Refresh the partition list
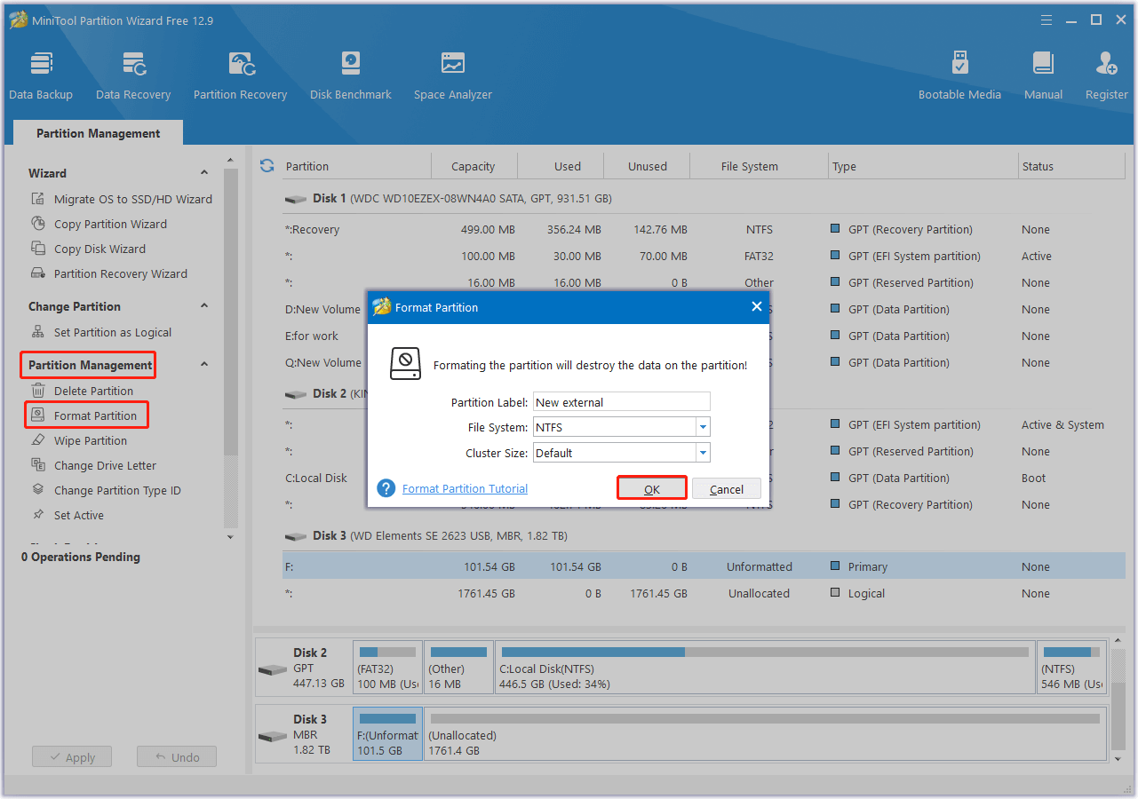This screenshot has height=799, width=1138. click(x=267, y=166)
